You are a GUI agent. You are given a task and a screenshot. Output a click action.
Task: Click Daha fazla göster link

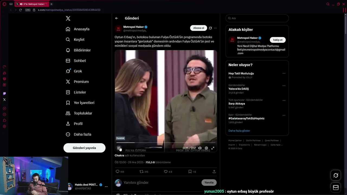(x=239, y=131)
